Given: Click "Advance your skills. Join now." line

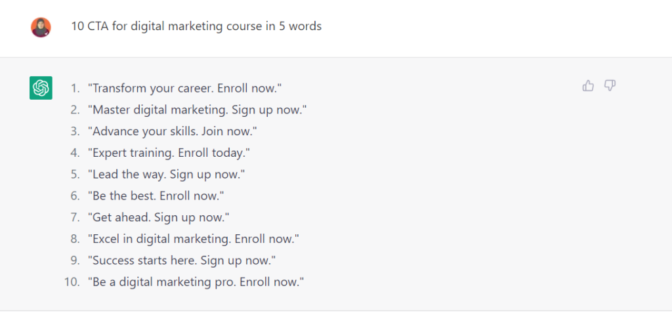Looking at the screenshot, I should click(x=173, y=131).
